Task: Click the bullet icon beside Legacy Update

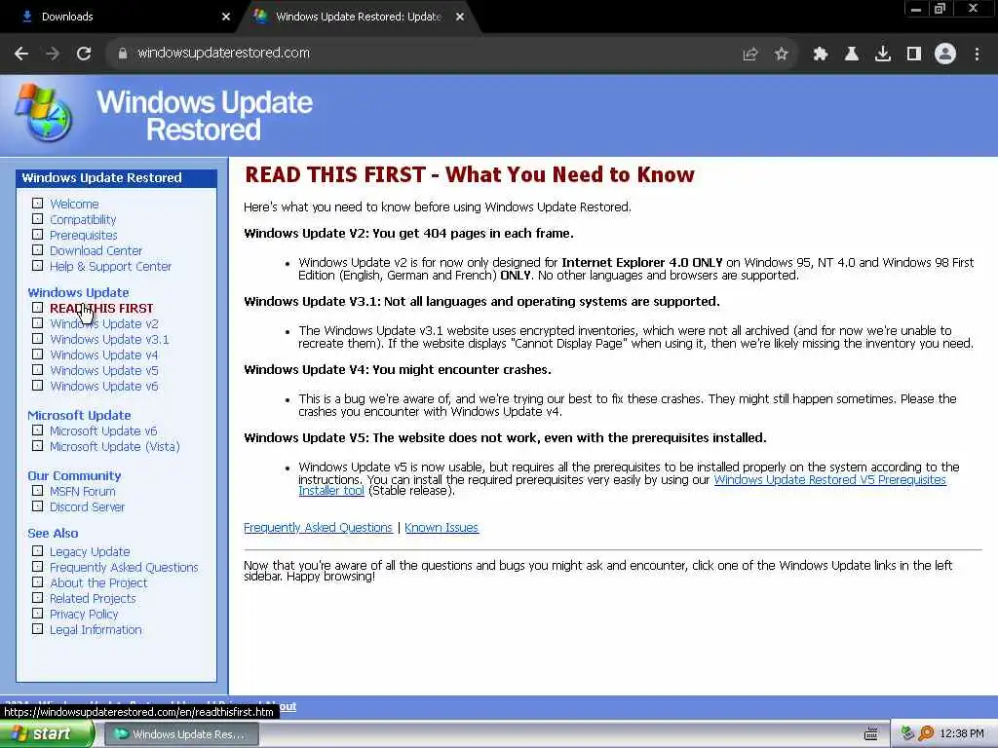Action: pyautogui.click(x=38, y=551)
